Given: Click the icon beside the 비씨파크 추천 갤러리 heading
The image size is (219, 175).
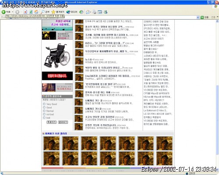Looking at the screenshot, I should (43, 133).
